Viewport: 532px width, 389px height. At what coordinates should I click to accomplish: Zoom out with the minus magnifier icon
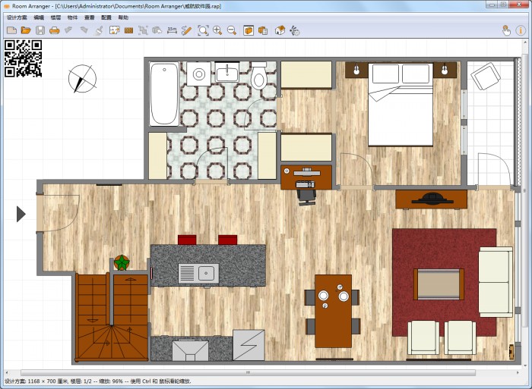point(232,31)
